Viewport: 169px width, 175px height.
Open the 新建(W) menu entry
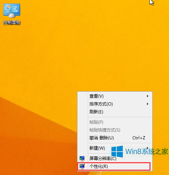tap(115, 148)
